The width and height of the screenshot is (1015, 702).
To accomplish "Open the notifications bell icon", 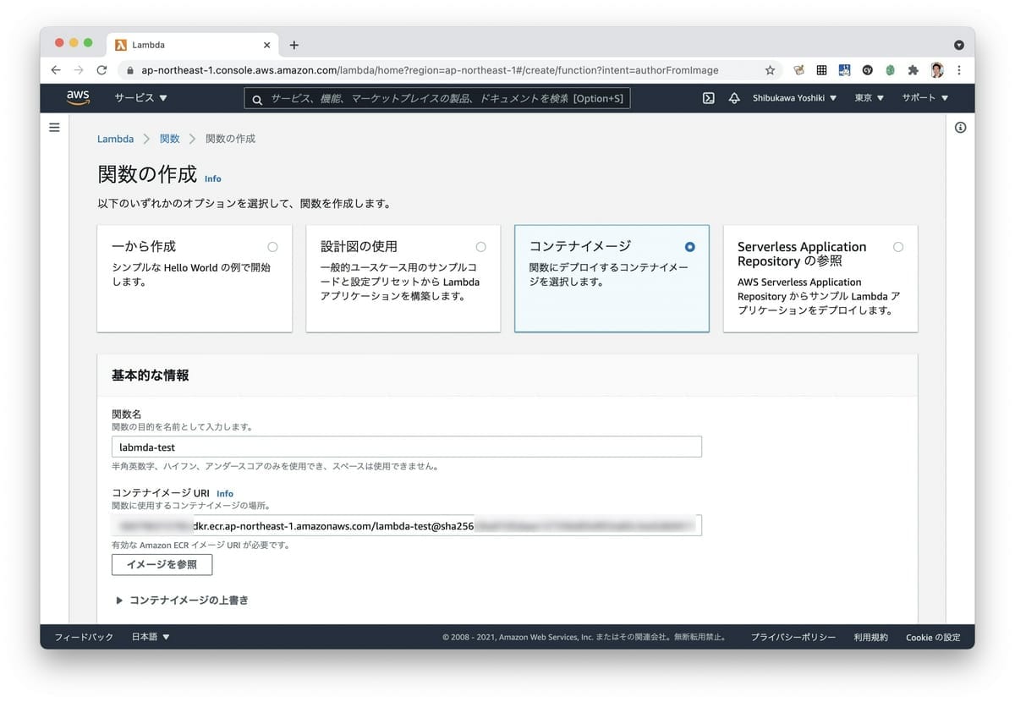I will (734, 98).
